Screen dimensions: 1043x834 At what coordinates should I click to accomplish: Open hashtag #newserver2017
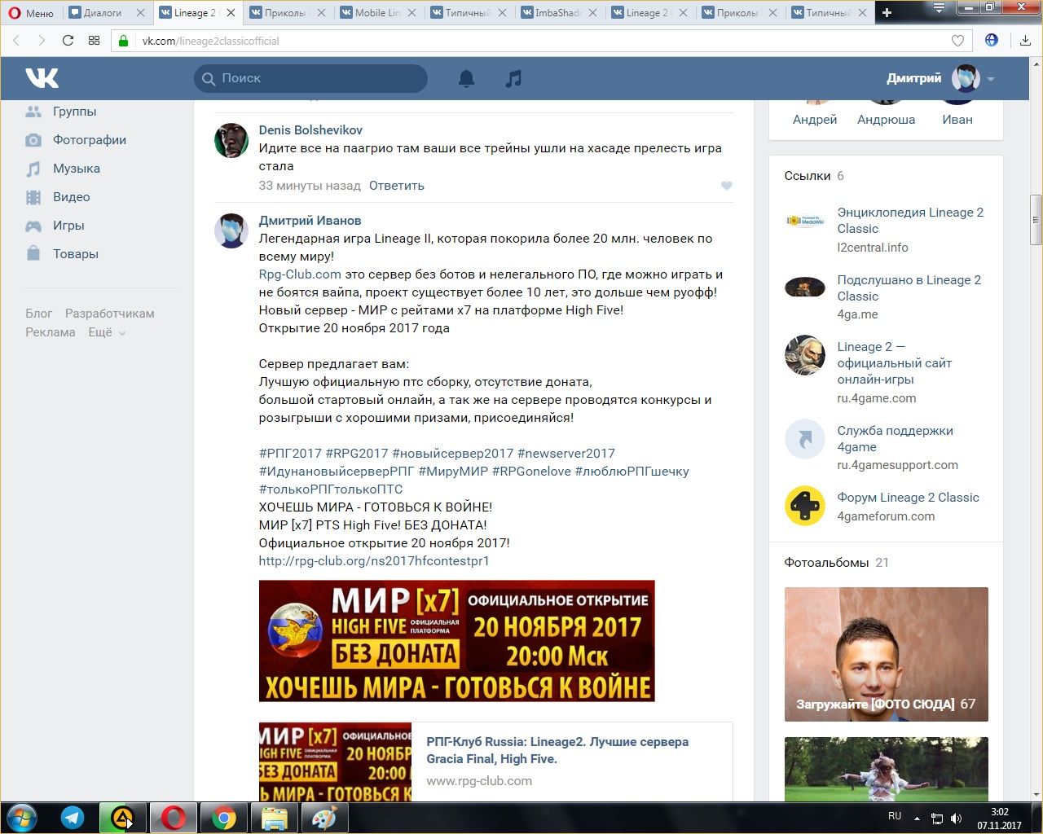tap(566, 454)
